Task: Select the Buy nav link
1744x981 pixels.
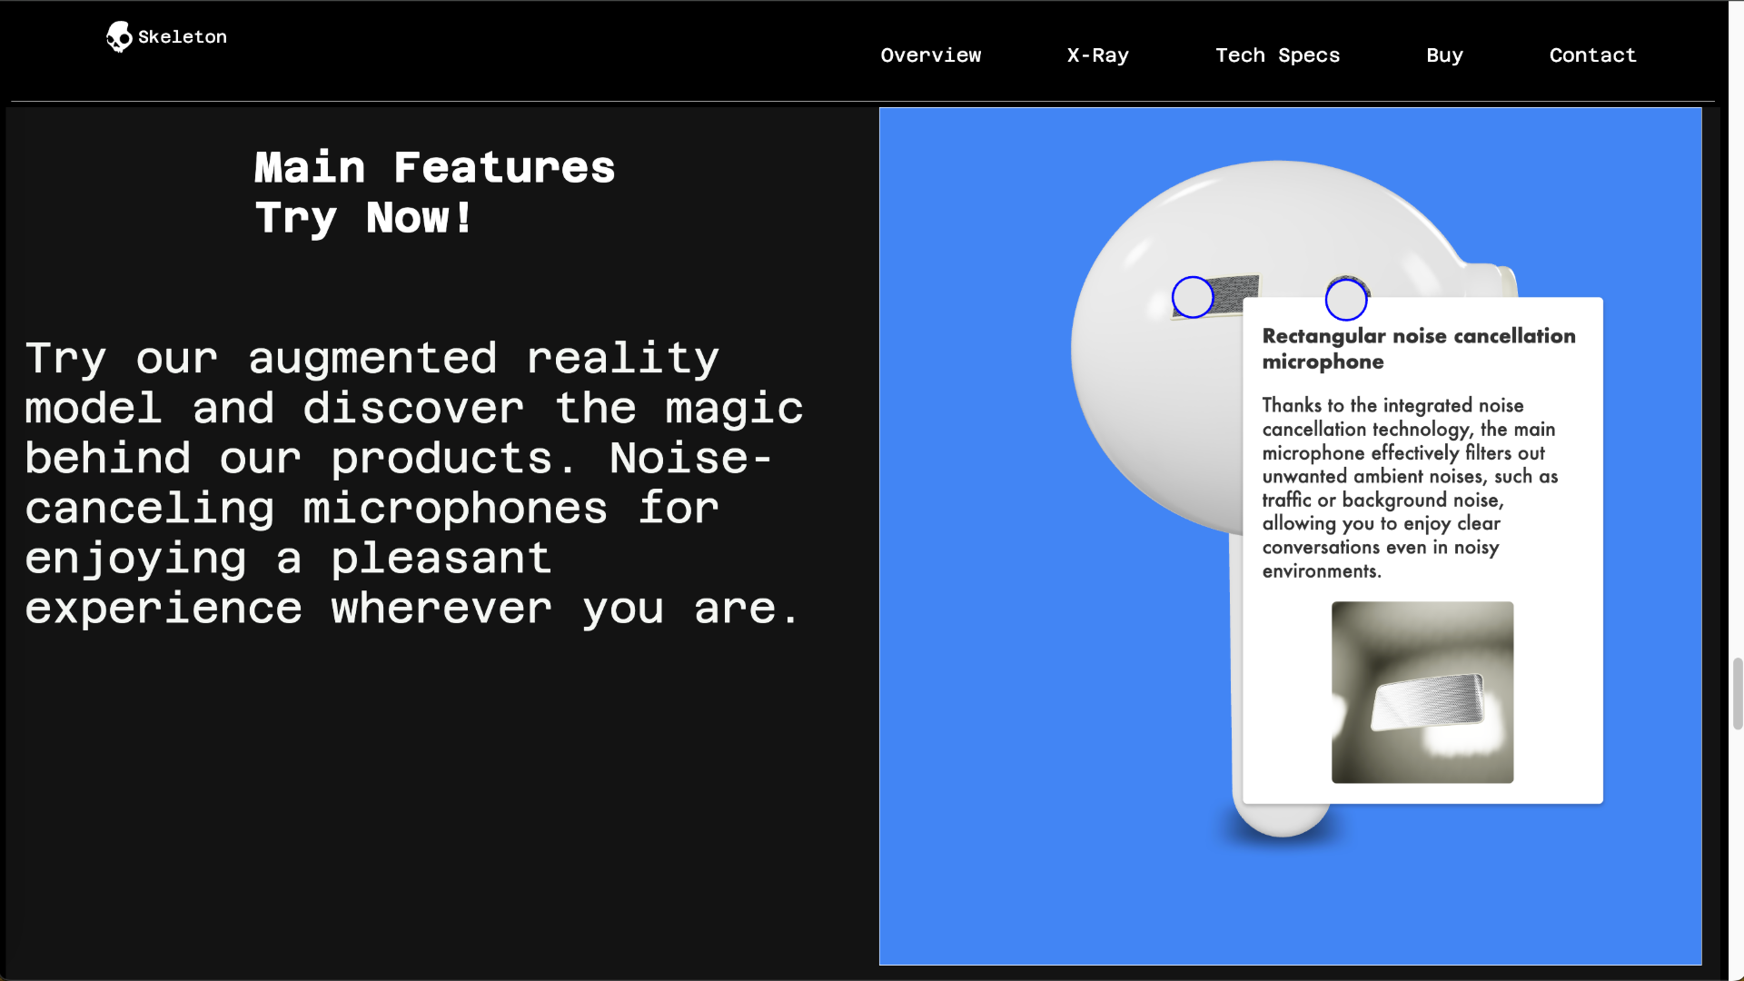Action: (x=1444, y=55)
